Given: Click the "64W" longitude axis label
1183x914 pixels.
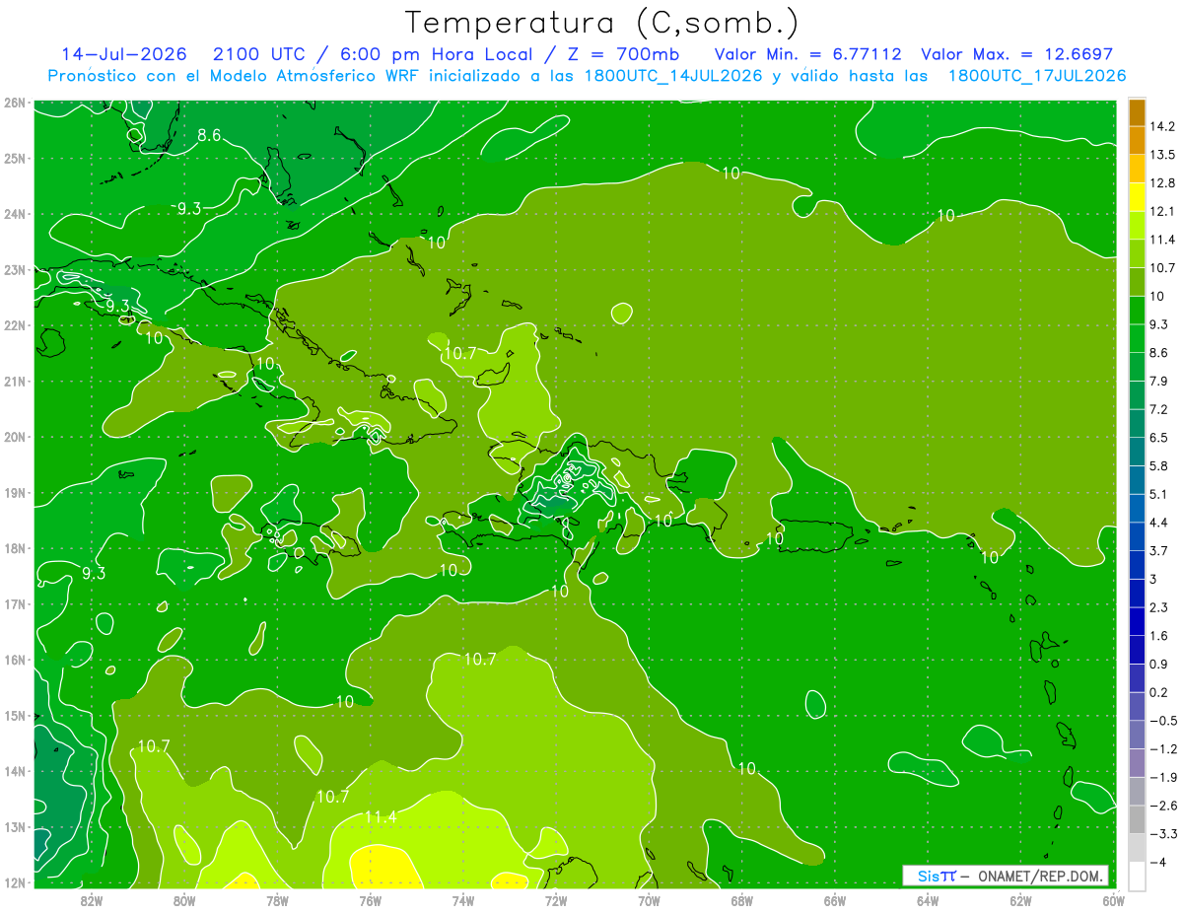Looking at the screenshot, I should [x=928, y=900].
